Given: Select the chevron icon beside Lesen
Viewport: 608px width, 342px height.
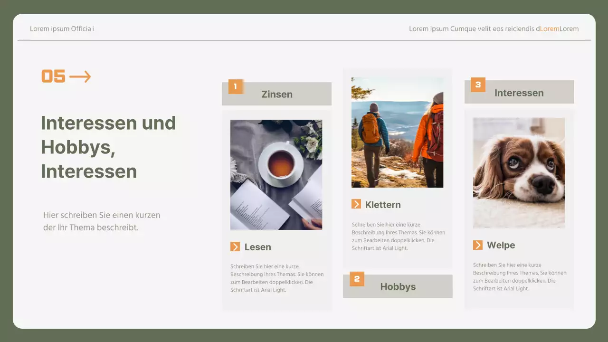Looking at the screenshot, I should coord(236,247).
